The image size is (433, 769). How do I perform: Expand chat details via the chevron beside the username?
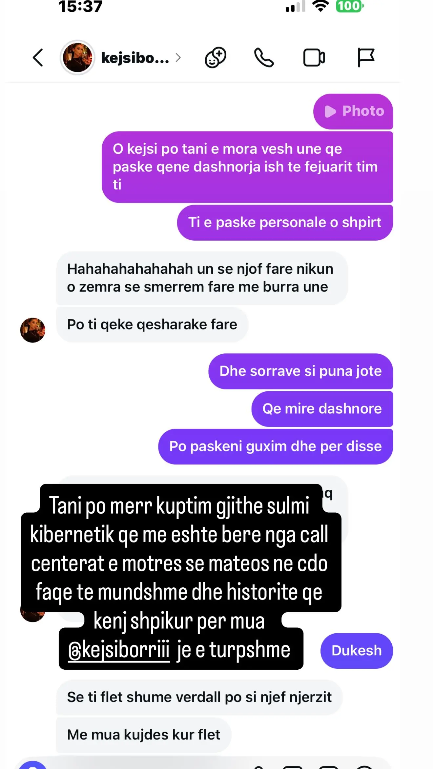pyautogui.click(x=178, y=58)
